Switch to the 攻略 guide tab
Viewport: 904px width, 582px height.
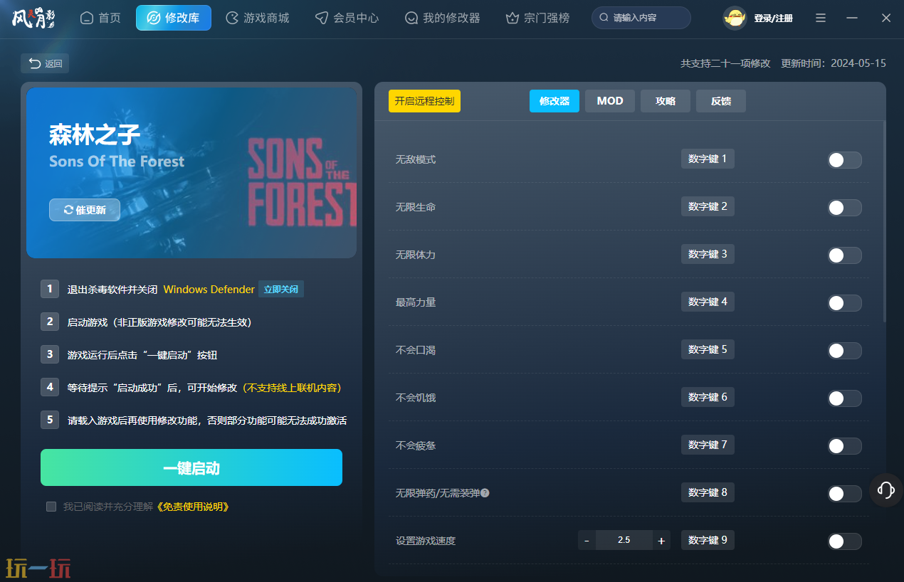(666, 101)
